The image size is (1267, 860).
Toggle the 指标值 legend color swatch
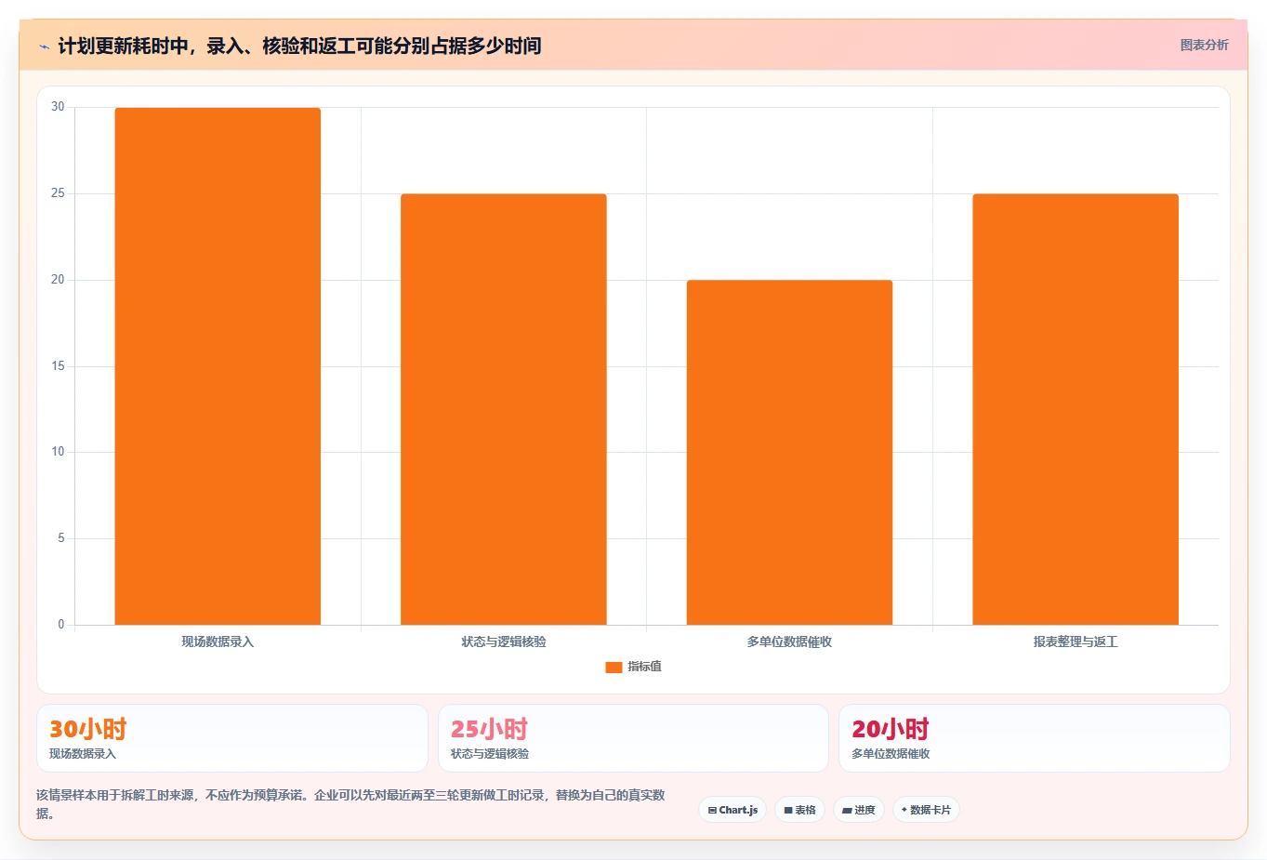coord(614,667)
